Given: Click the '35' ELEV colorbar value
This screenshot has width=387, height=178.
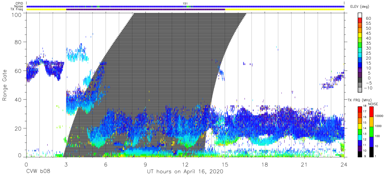Looking at the screenshot, I should tap(368, 43).
